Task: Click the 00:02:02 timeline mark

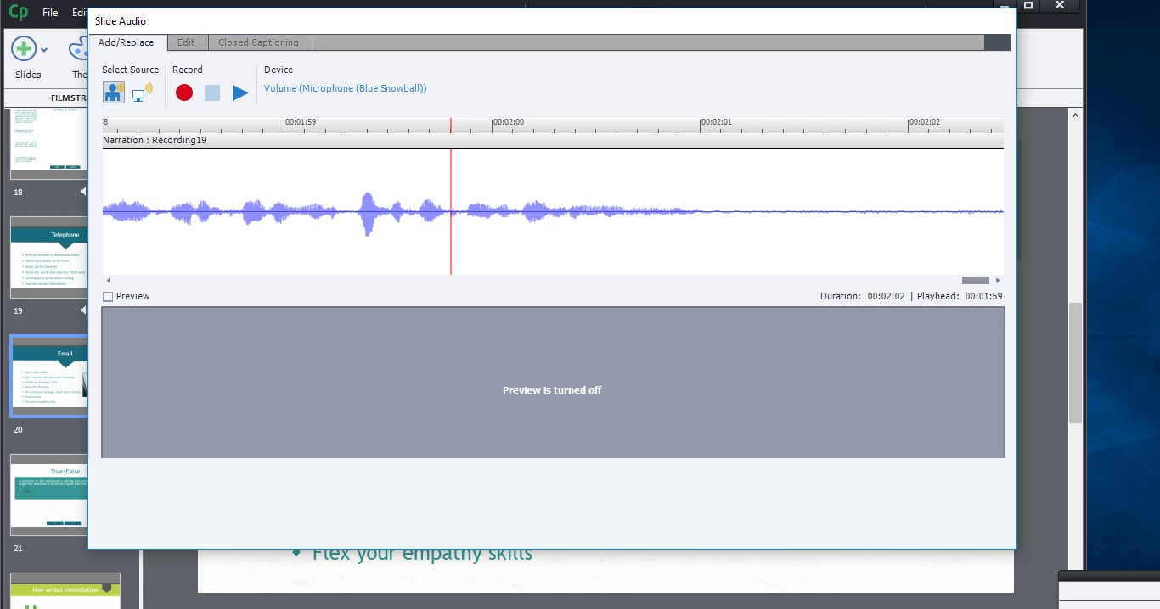Action: (x=925, y=122)
